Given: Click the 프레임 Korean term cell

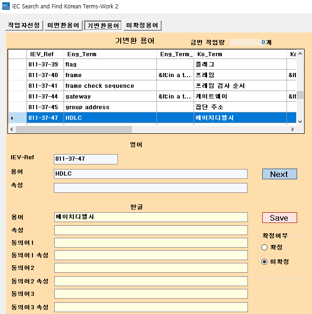Looking at the screenshot, I should tap(240, 75).
